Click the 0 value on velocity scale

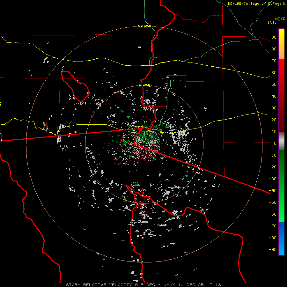point(275,143)
